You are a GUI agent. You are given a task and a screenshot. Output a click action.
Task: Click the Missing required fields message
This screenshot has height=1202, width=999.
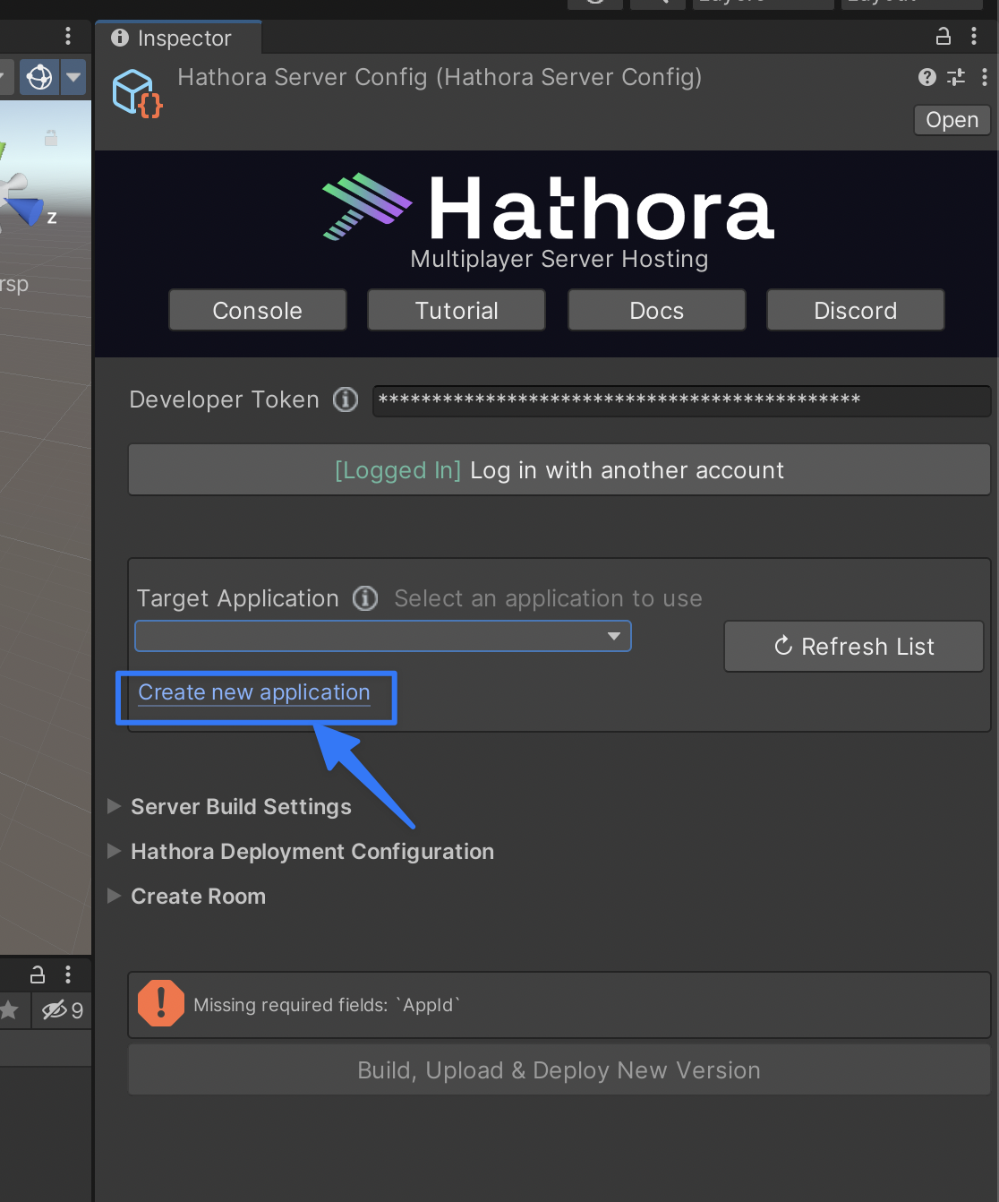(x=327, y=1005)
